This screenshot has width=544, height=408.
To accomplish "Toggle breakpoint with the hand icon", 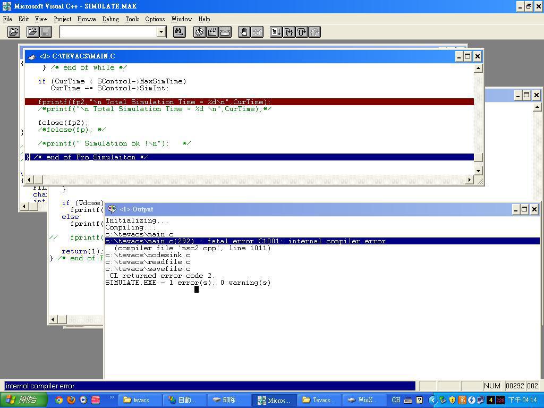I will click(x=244, y=32).
